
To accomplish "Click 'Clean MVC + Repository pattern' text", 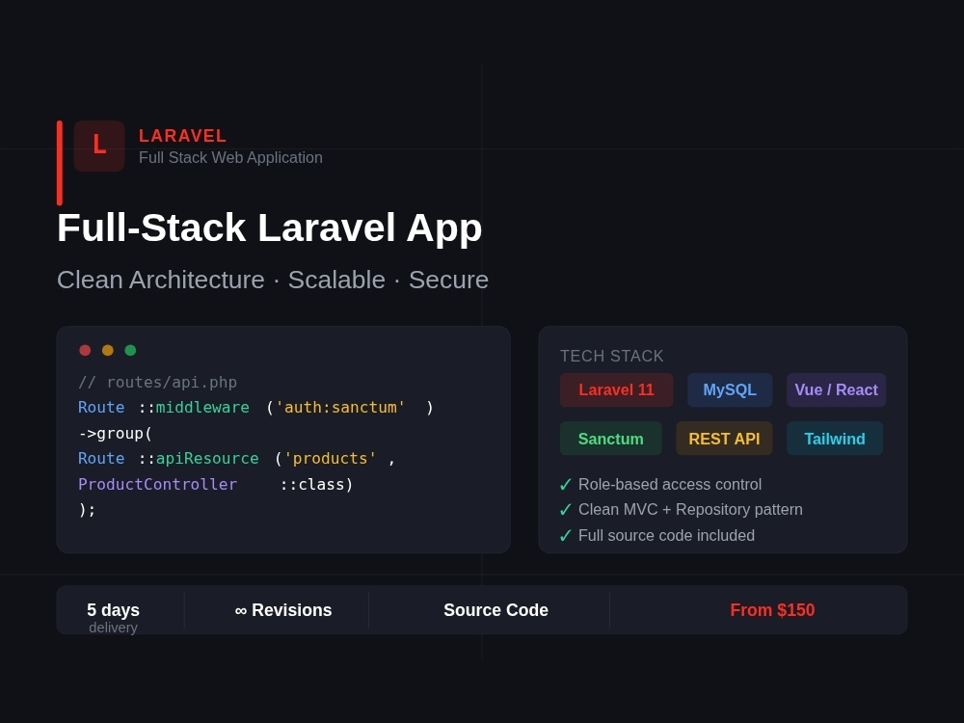I will (x=690, y=510).
